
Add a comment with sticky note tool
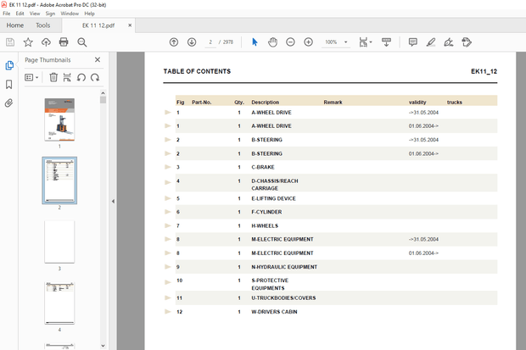coord(412,42)
